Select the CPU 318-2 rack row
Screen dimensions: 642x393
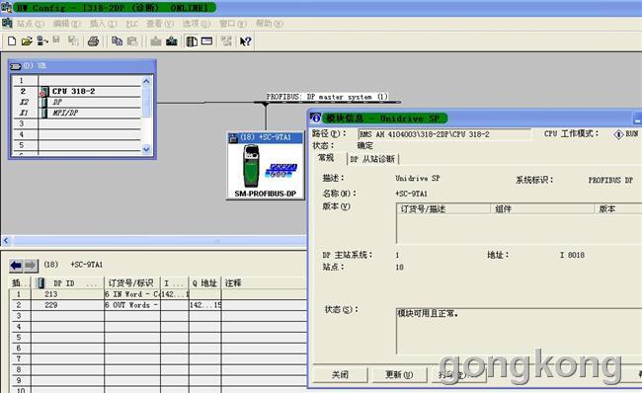point(90,91)
